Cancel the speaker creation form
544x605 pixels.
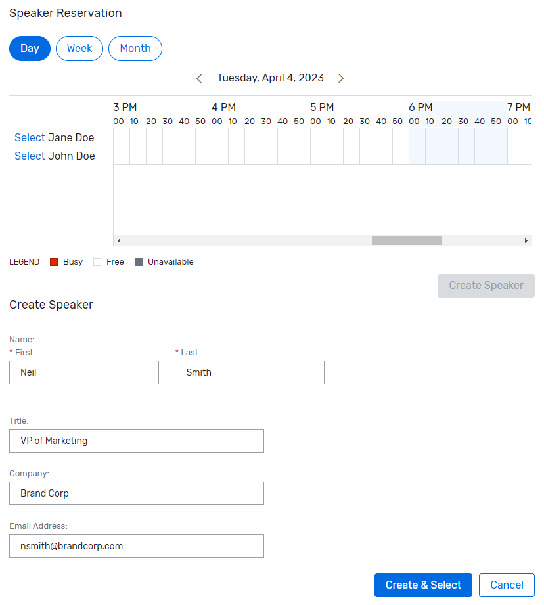click(507, 585)
